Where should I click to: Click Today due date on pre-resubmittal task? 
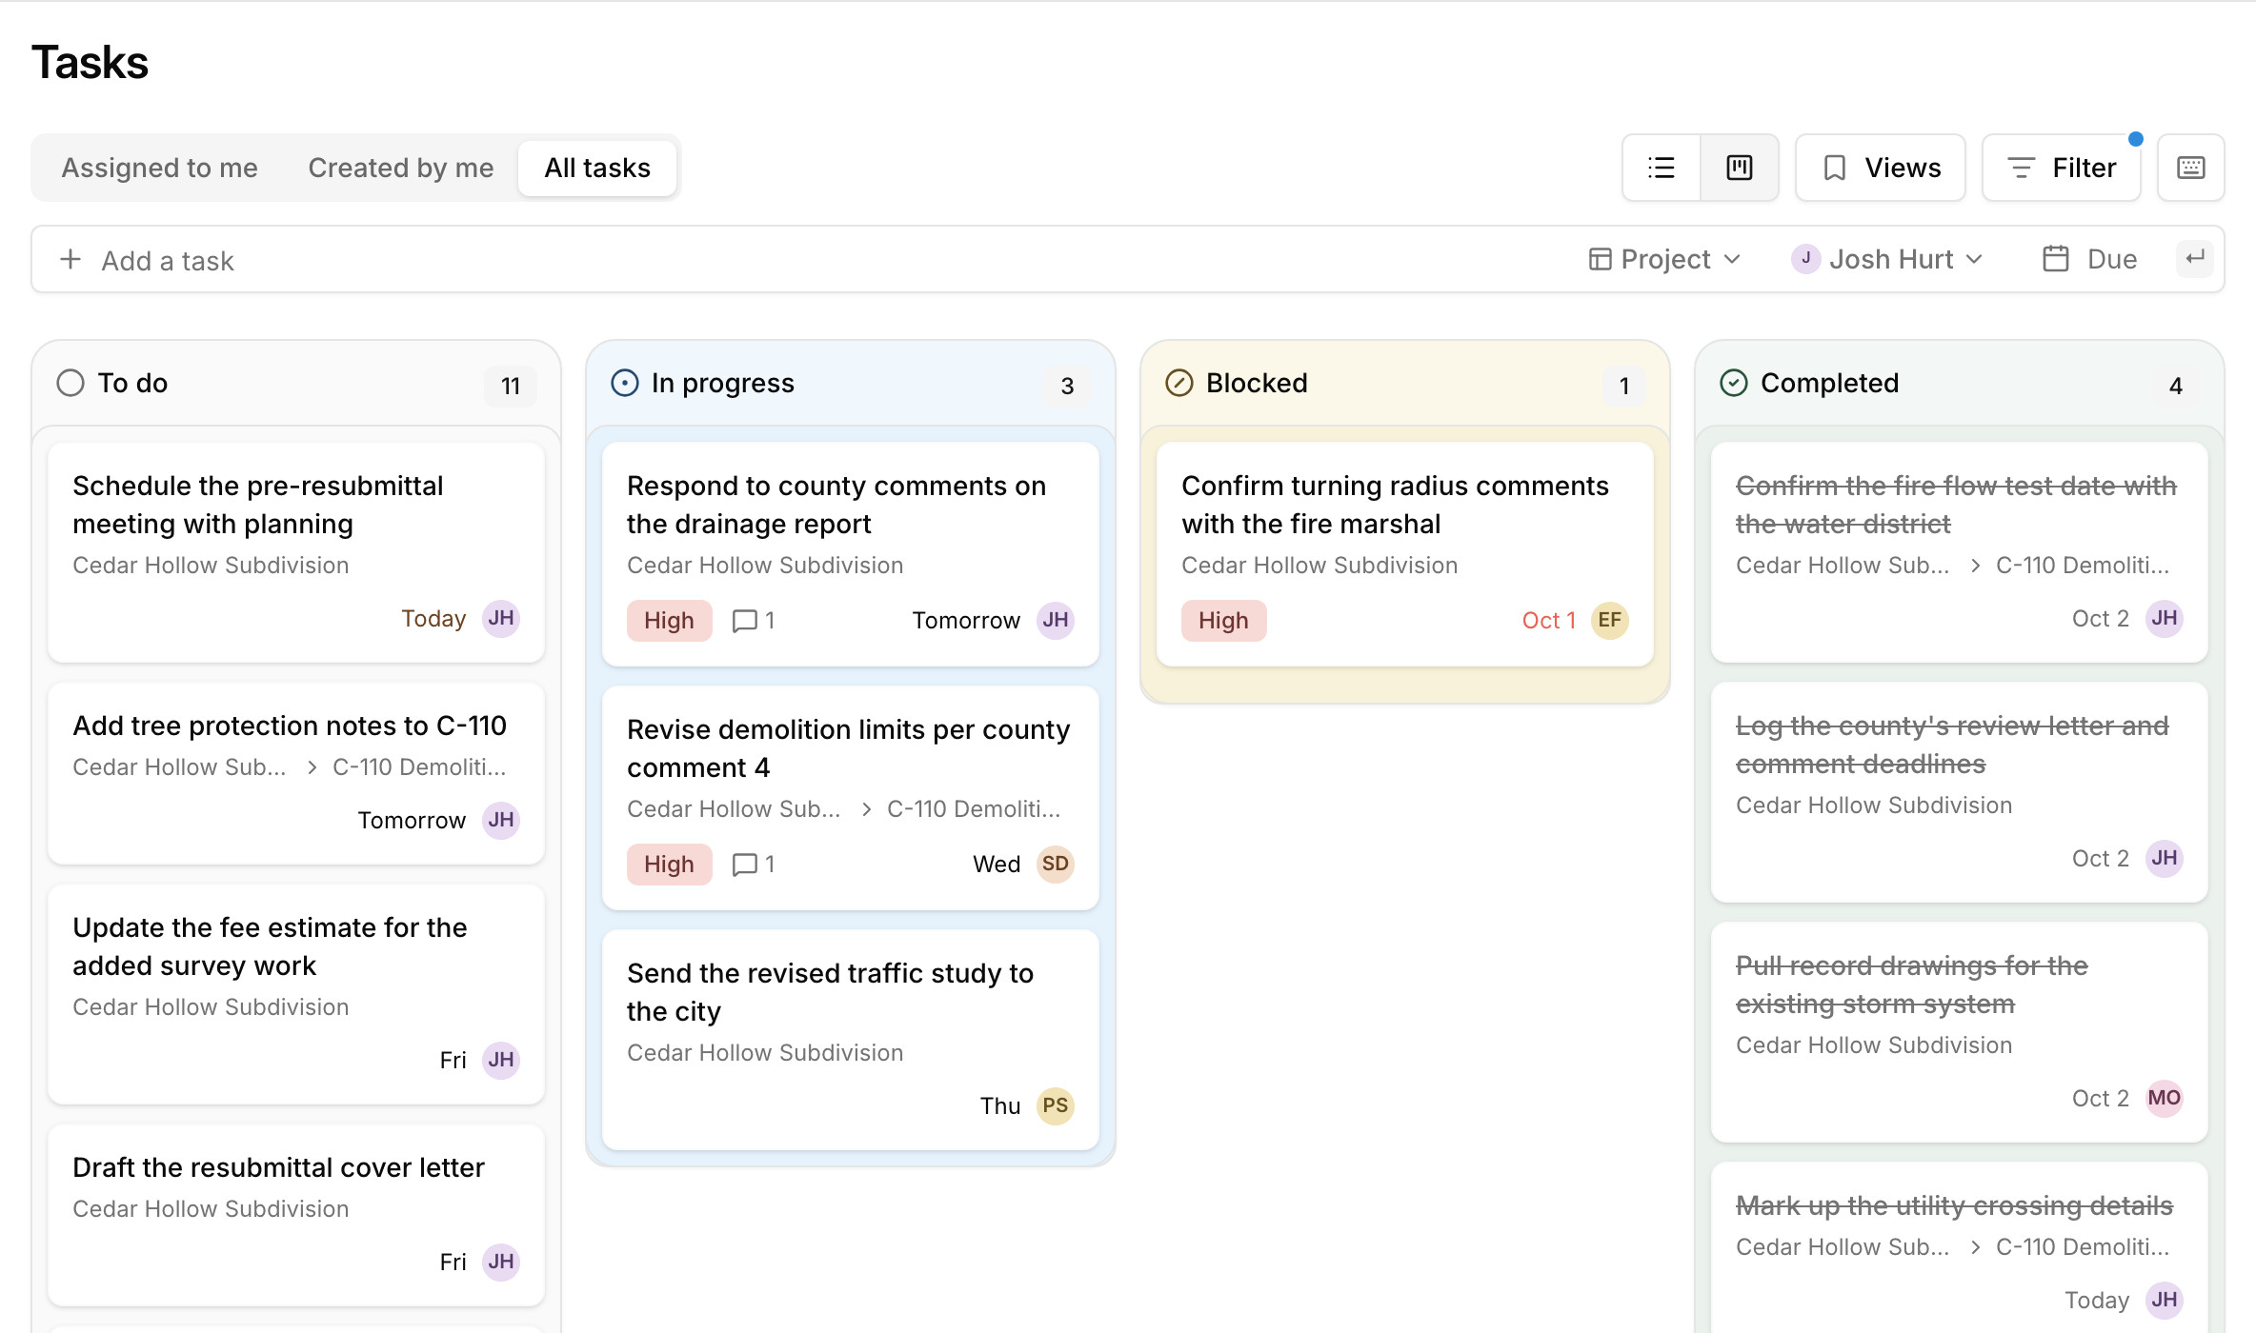(433, 619)
